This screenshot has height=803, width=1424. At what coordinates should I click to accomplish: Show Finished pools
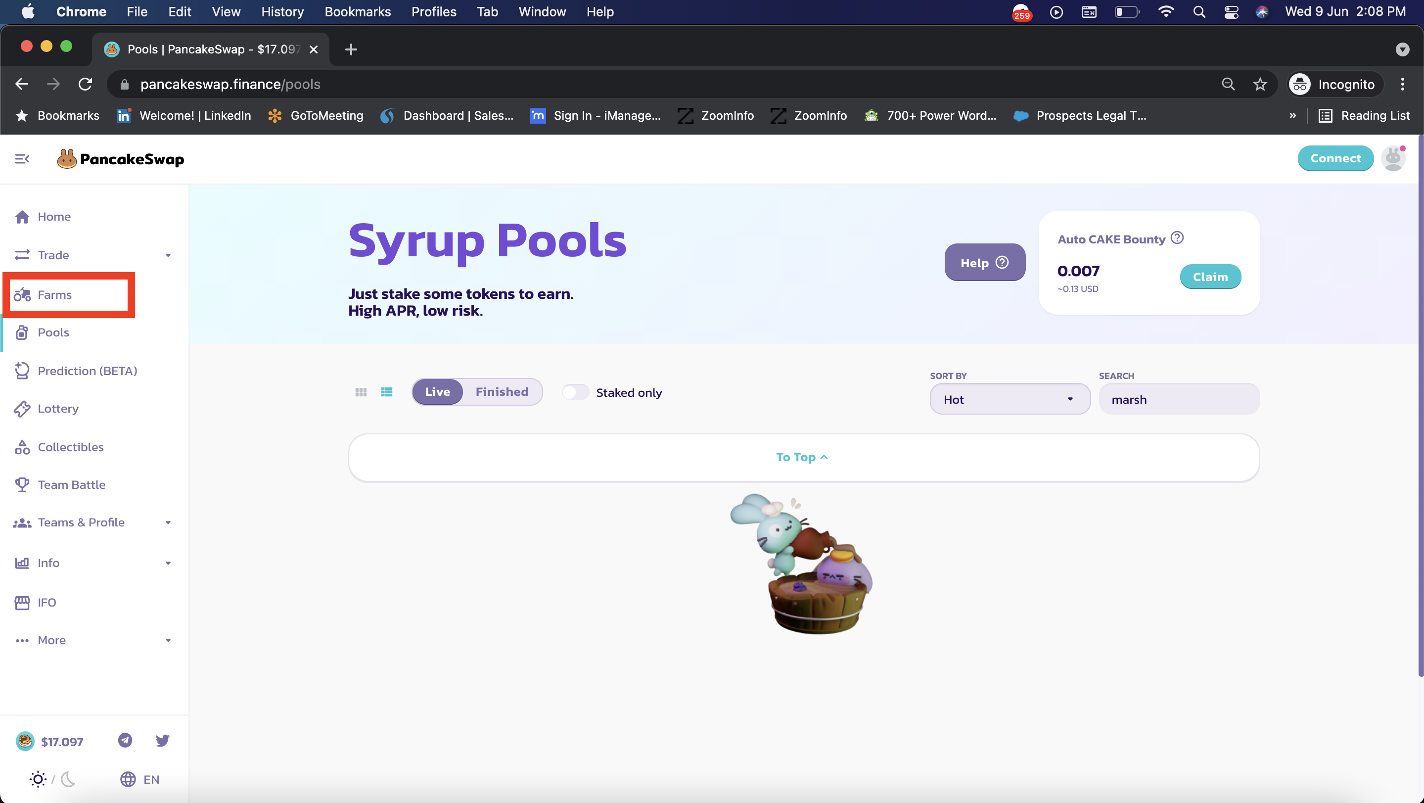coord(502,392)
